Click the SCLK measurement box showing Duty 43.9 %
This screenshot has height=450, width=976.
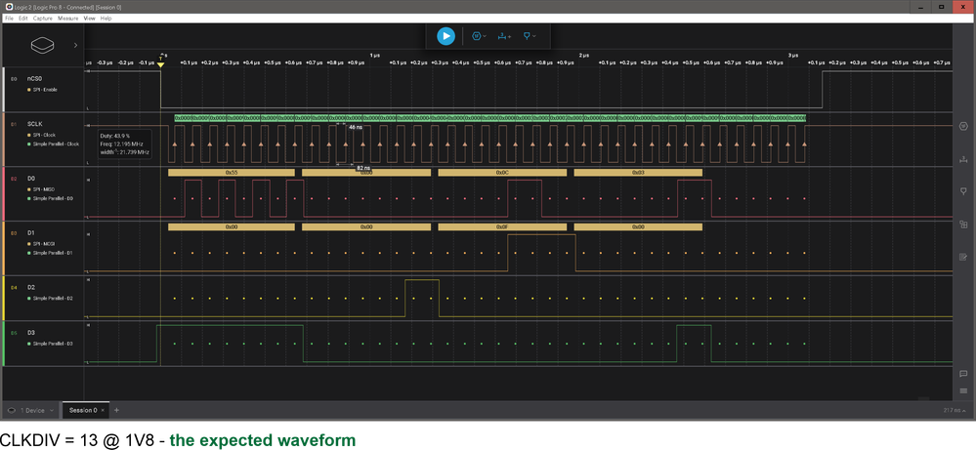(124, 143)
